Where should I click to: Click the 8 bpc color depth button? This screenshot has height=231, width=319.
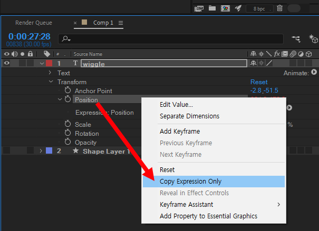(x=259, y=9)
